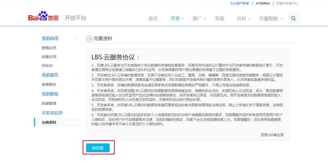Open the 社区 navigation item
328x168 pixels.
[x=241, y=19]
